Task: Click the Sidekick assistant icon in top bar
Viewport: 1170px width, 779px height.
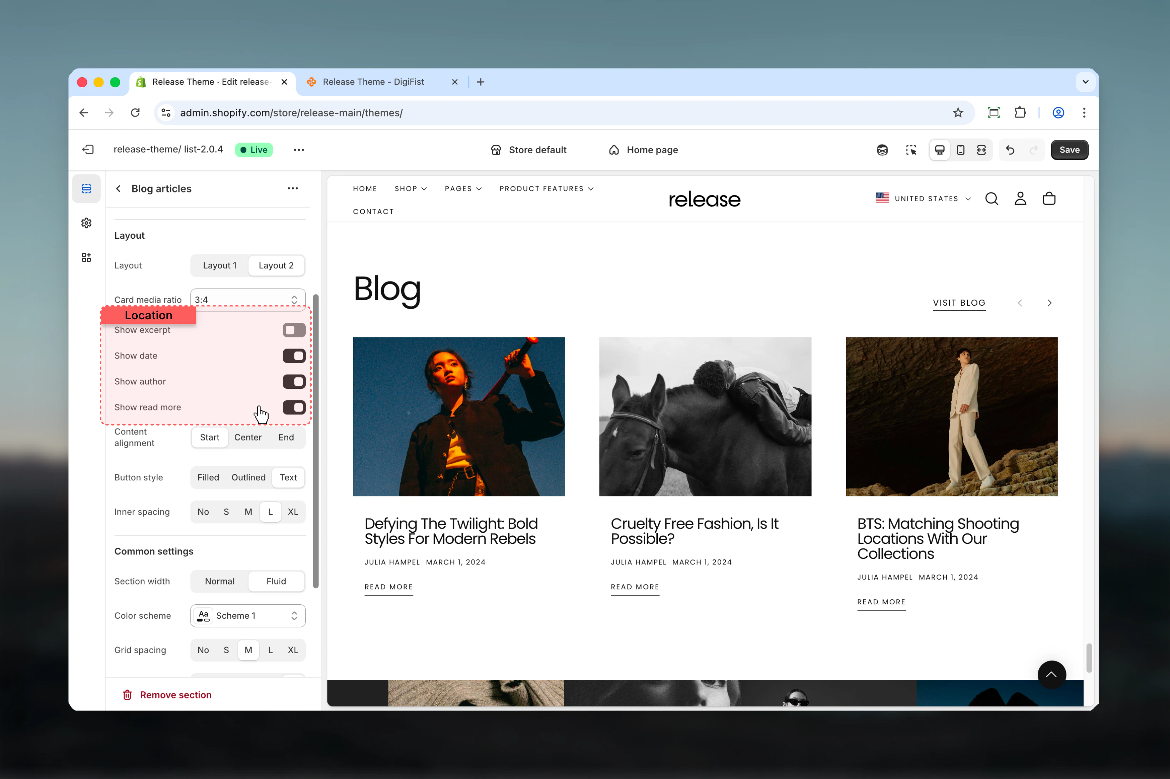Action: click(x=882, y=150)
